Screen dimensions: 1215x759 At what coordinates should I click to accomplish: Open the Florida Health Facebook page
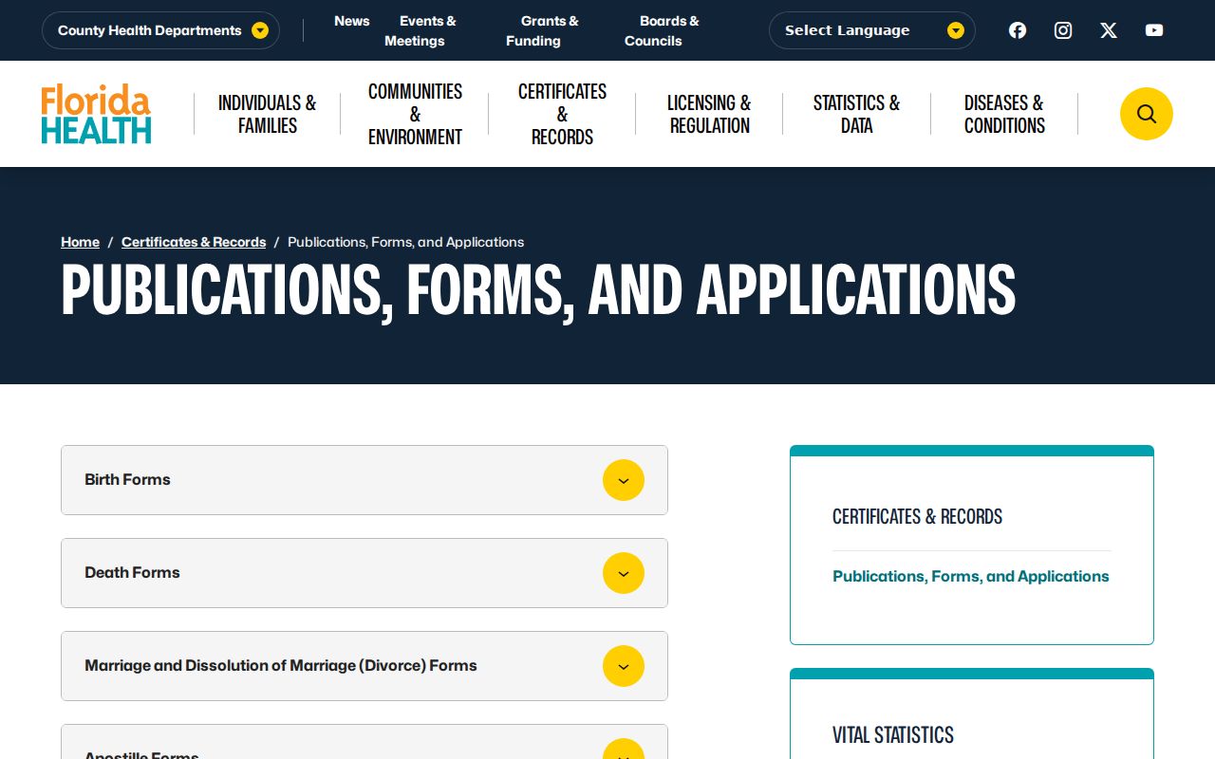click(x=1018, y=30)
